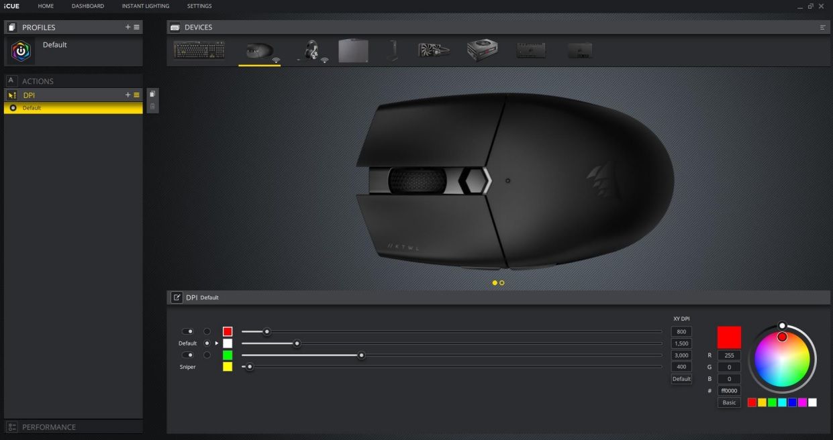Click the R value field showing 255

(729, 355)
